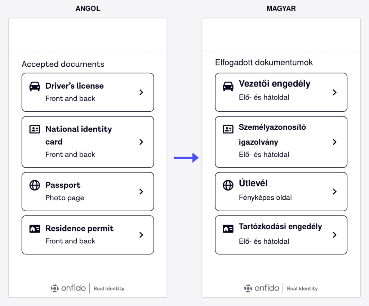Click the globe icon beside Útlevél
Image resolution: width=369 pixels, height=306 pixels.
(228, 185)
